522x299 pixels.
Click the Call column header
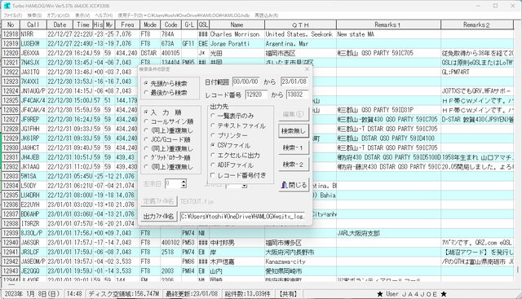(33, 24)
